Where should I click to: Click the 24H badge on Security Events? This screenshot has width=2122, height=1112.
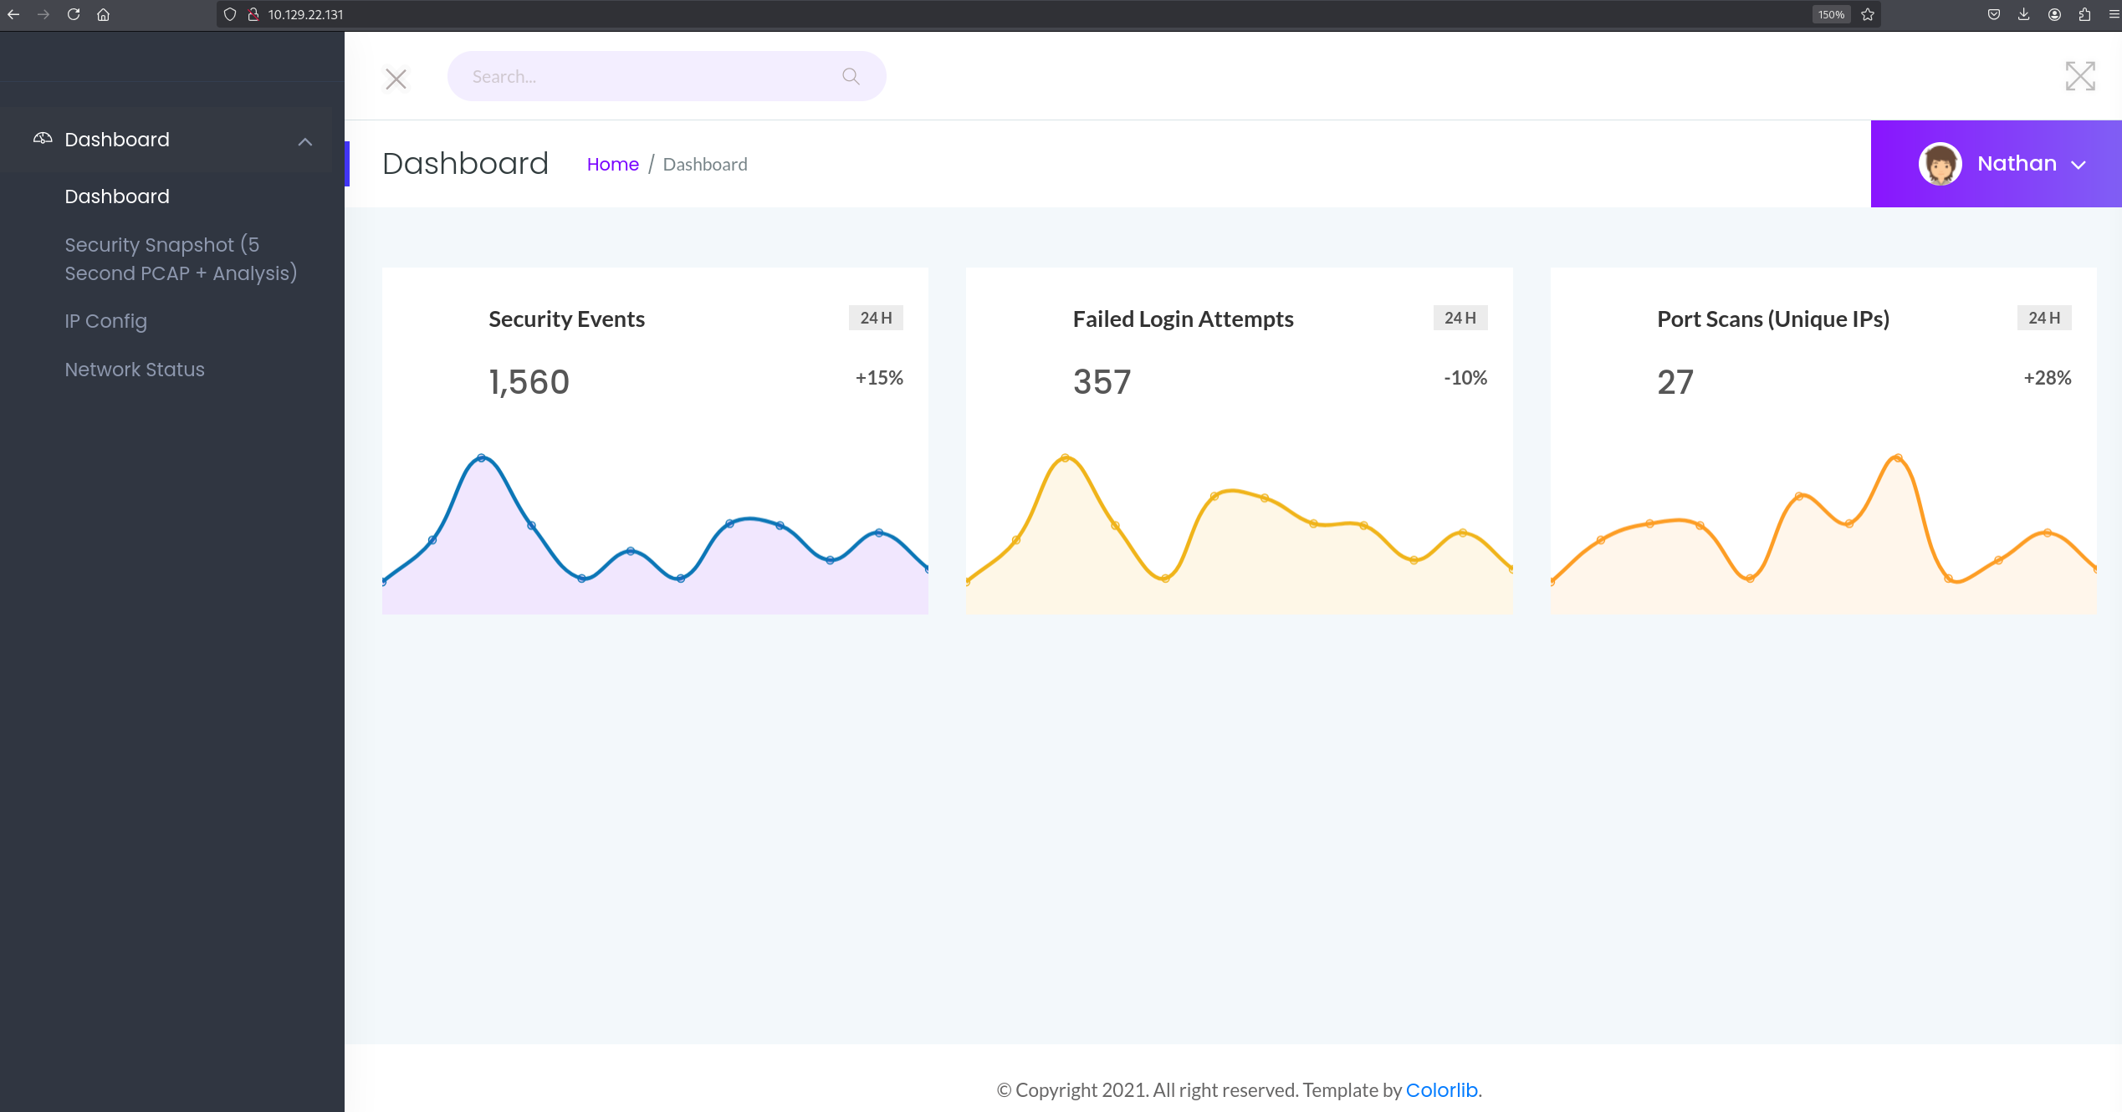[x=875, y=318]
